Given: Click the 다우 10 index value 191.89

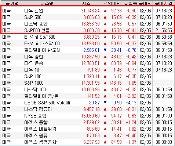Looking at the screenshot, I should pyautogui.click(x=93, y=70).
